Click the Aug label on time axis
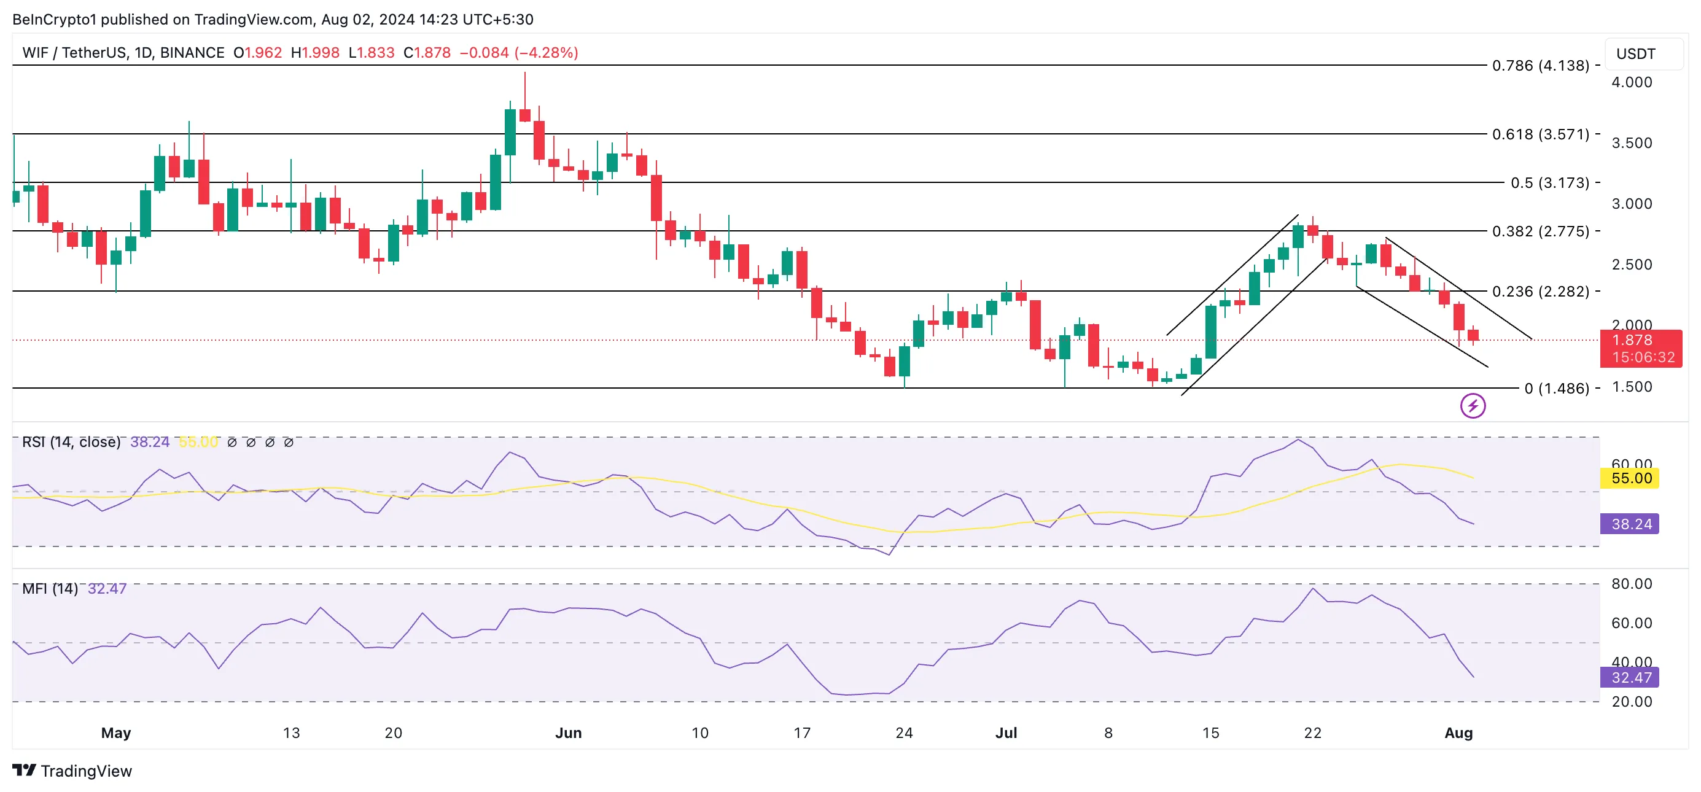 pyautogui.click(x=1458, y=732)
